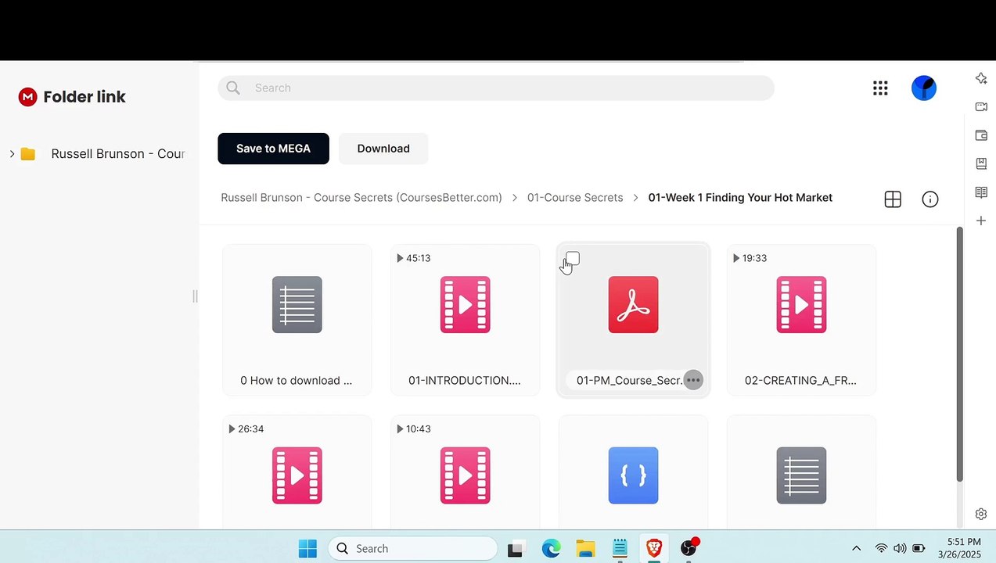Open the blue curly-braces code file

coord(634,475)
